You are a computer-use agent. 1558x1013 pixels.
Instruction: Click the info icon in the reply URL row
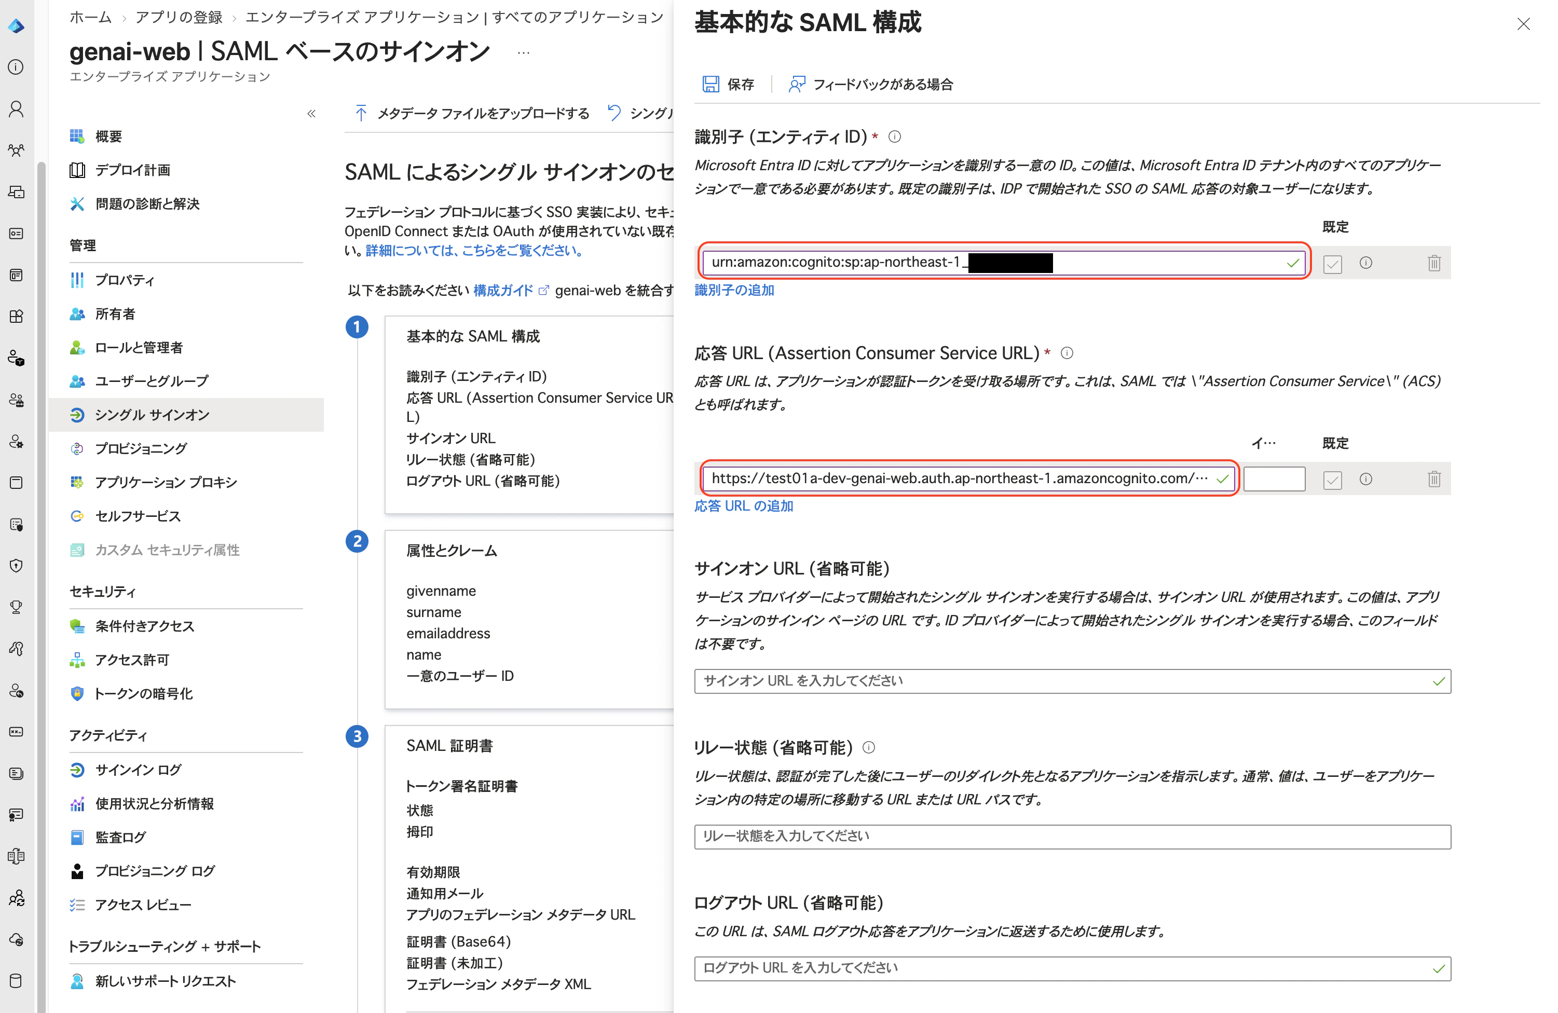pyautogui.click(x=1365, y=479)
